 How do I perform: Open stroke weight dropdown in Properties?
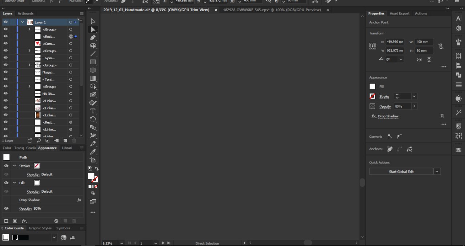(x=414, y=96)
